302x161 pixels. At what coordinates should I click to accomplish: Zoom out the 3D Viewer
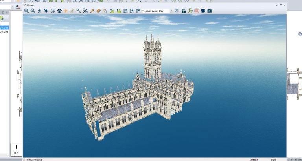tap(33, 11)
